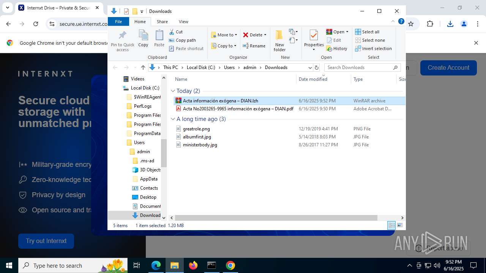The width and height of the screenshot is (486, 273).
Task: Click the Pin to Quick access icon
Action: (122, 41)
